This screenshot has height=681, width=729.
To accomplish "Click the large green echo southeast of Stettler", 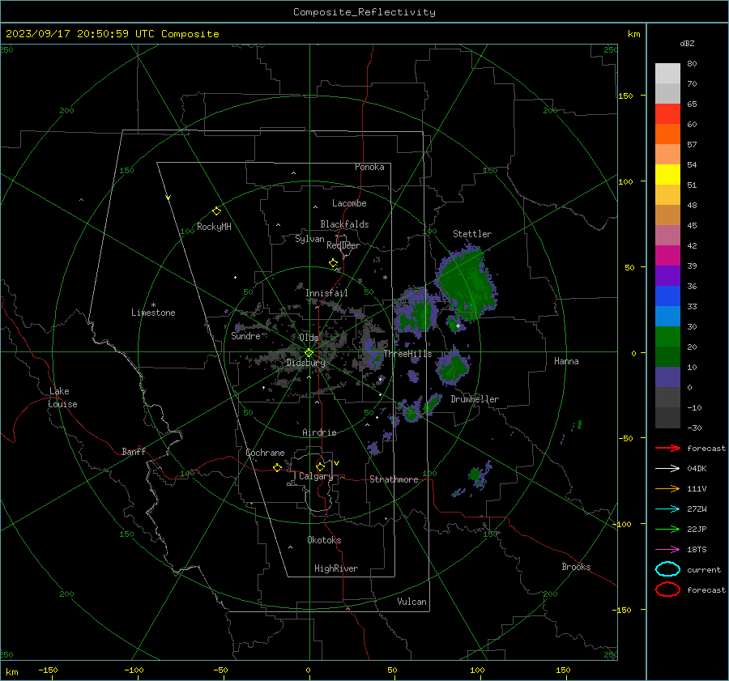I will pyautogui.click(x=467, y=283).
